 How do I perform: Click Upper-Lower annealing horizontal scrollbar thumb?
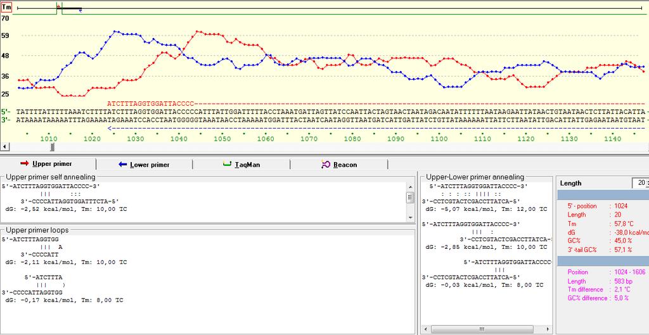482,330
